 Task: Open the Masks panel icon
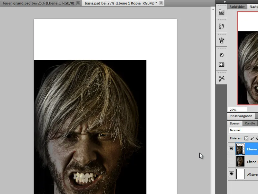pyautogui.click(x=221, y=64)
